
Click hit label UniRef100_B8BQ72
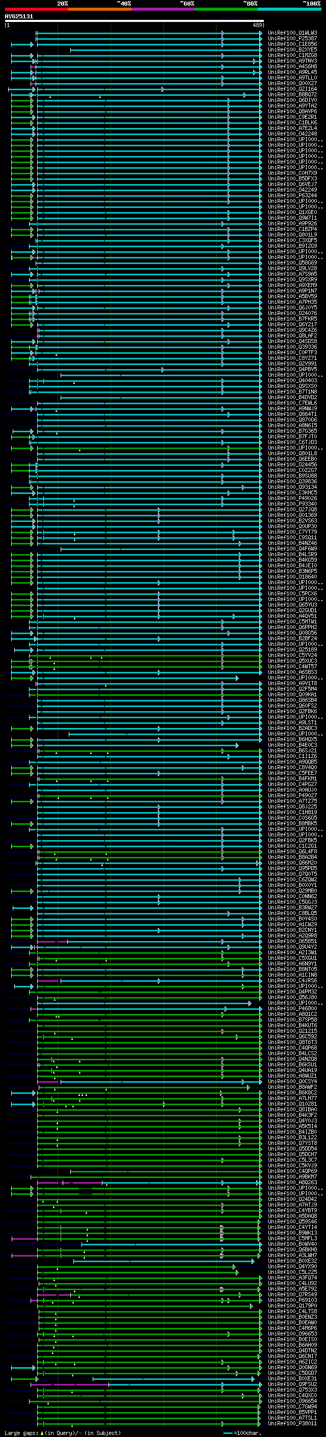(x=292, y=95)
